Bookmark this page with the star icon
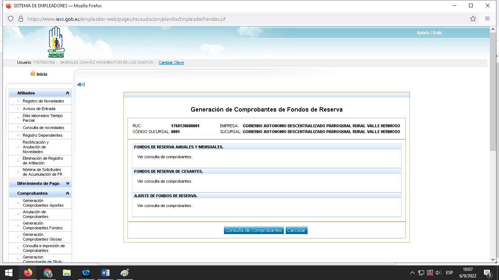The image size is (499, 280). pyautogui.click(x=473, y=19)
